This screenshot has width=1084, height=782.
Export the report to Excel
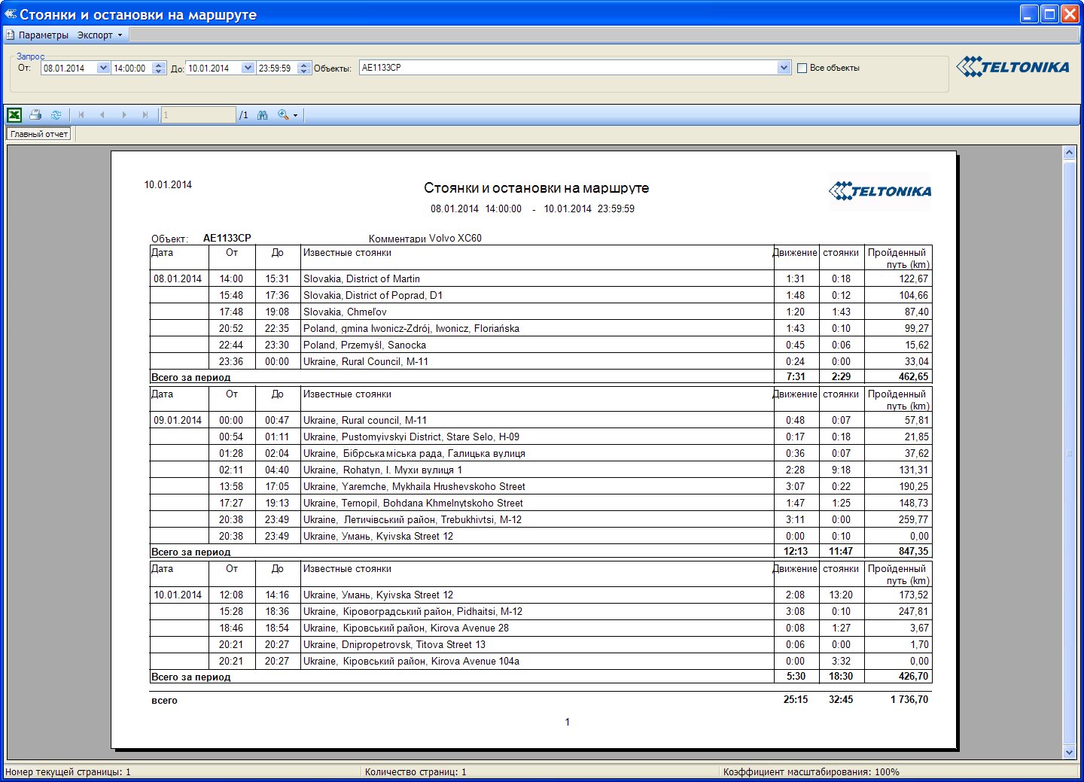tap(14, 115)
